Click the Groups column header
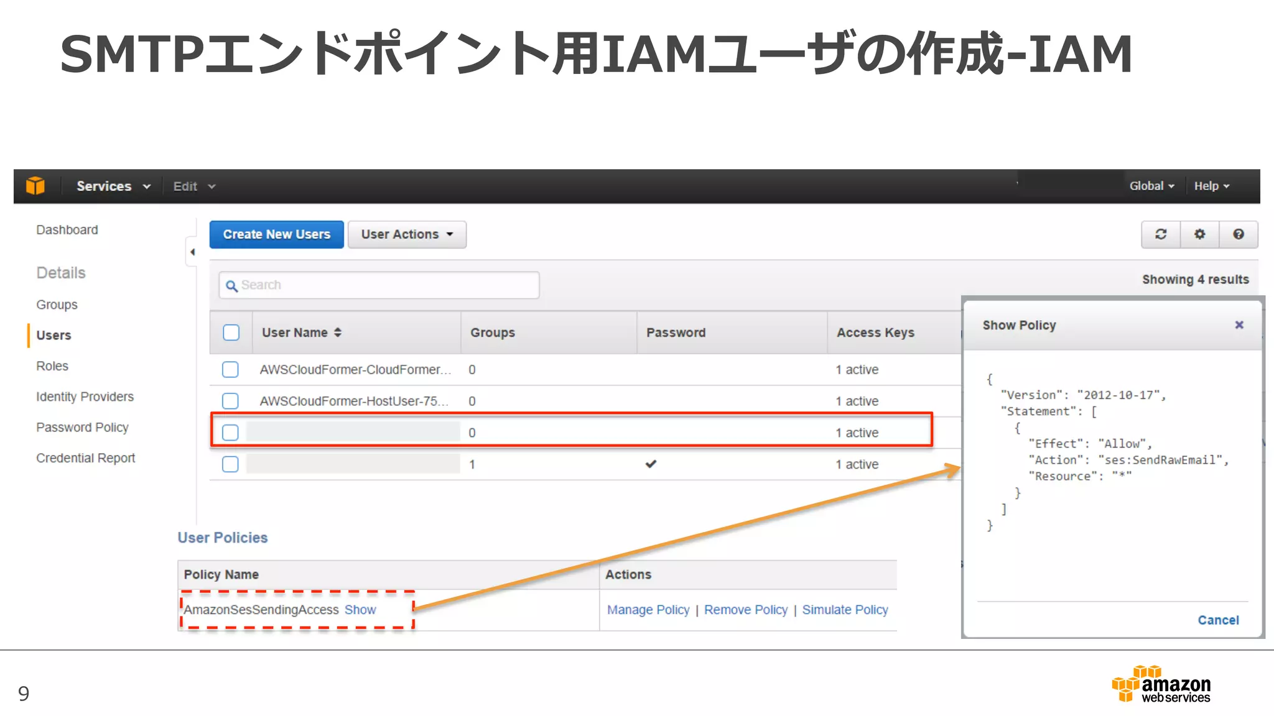 (493, 333)
